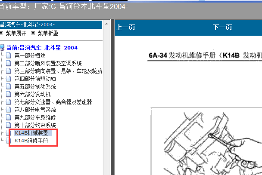Open 第一部分概述 chapter
This screenshot has height=175, width=262.
pyautogui.click(x=30, y=55)
